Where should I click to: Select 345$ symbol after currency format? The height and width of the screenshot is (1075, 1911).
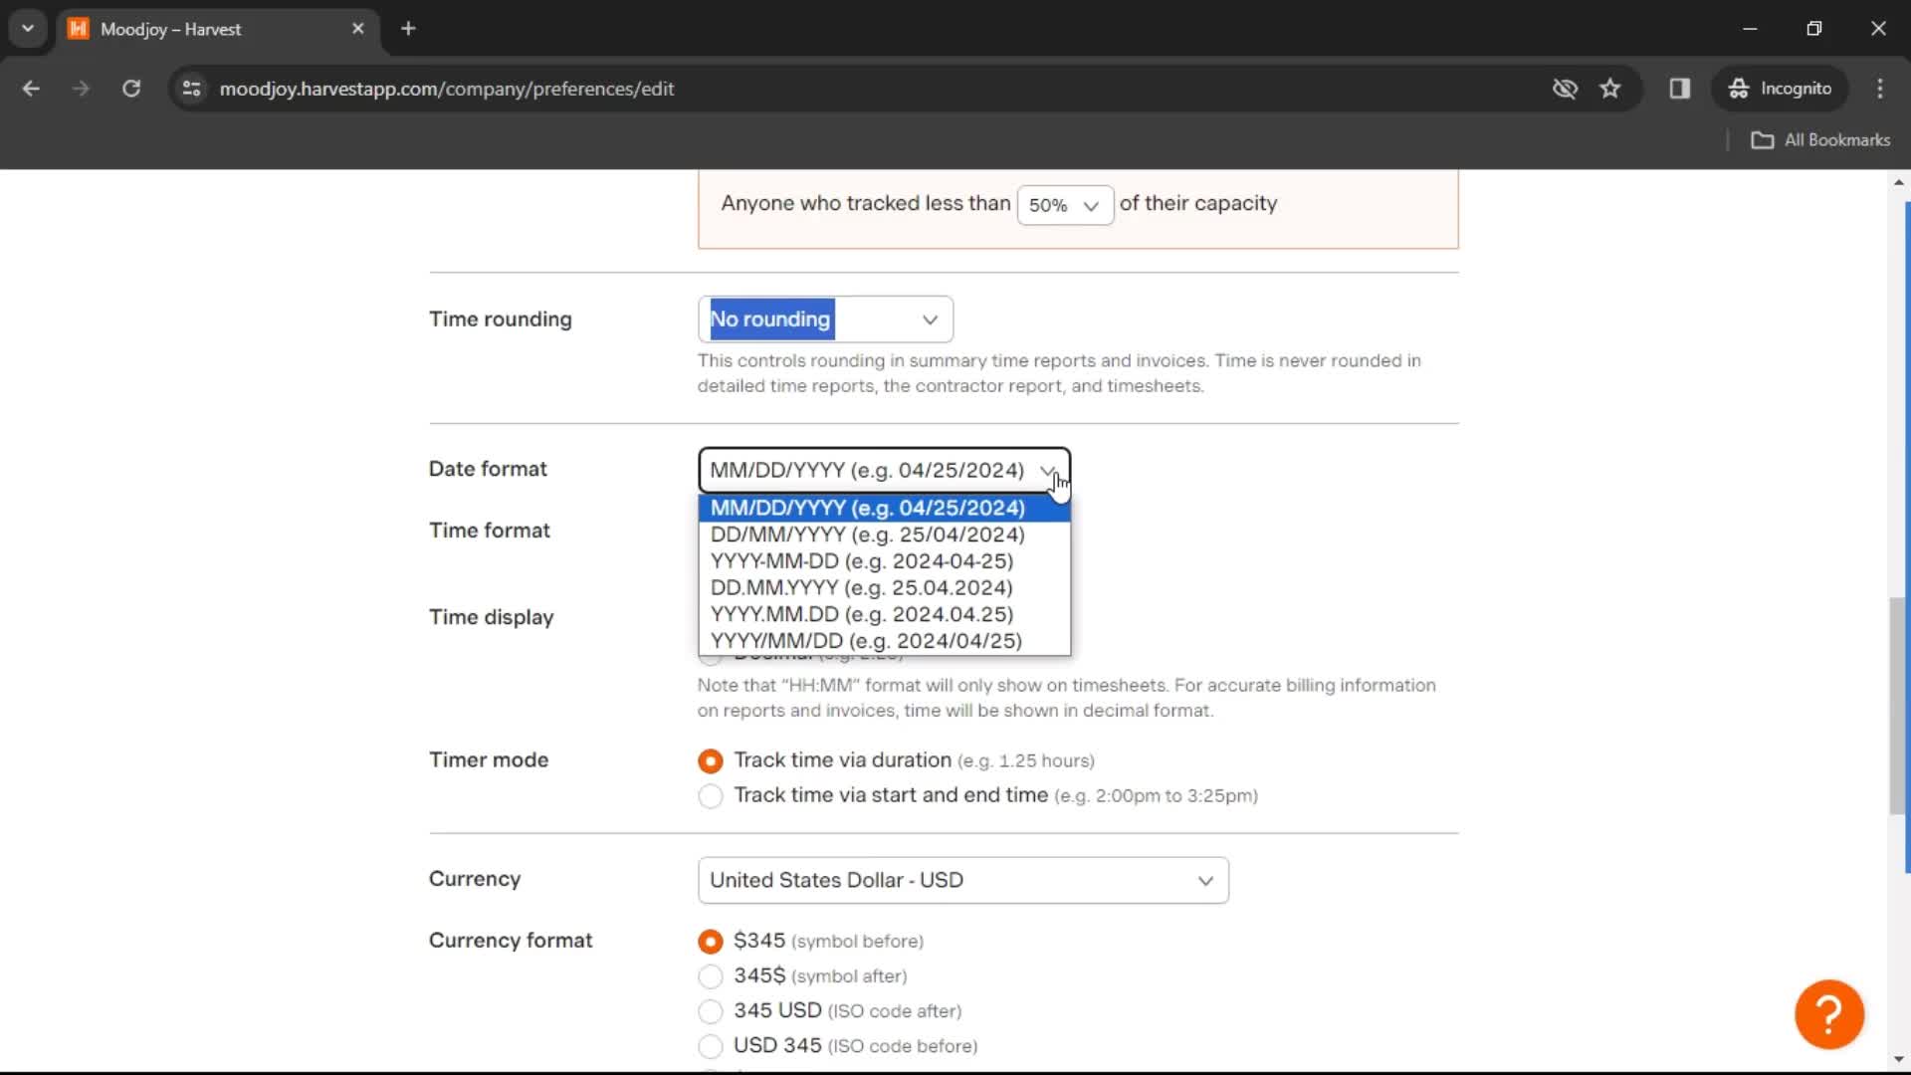(x=710, y=975)
